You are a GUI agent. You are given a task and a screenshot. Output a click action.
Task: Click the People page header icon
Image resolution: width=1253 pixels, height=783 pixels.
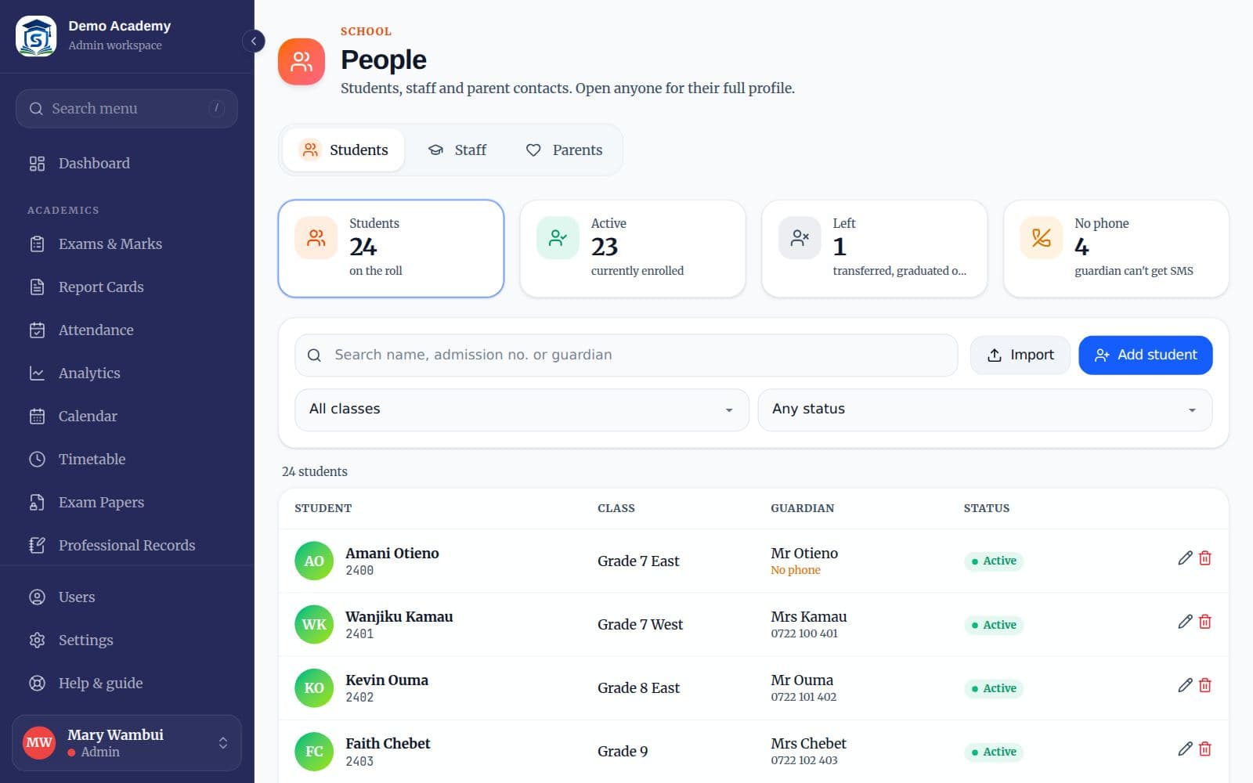coord(302,61)
